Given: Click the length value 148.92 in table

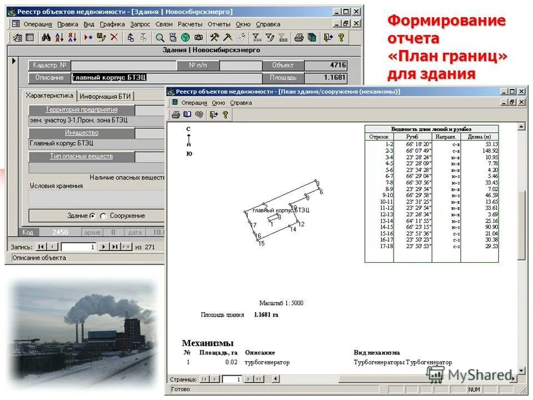Looking at the screenshot, I should [x=490, y=151].
